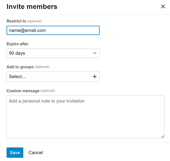Click the Custom message label
This screenshot has height=161, width=170.
23,91
